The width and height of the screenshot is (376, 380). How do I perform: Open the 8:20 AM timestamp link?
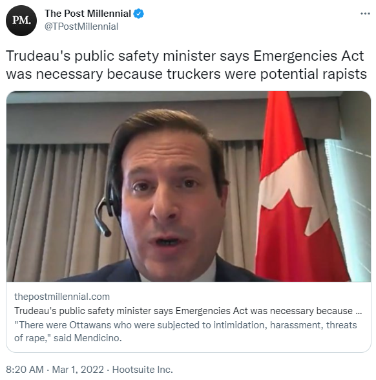pyautogui.click(x=25, y=370)
